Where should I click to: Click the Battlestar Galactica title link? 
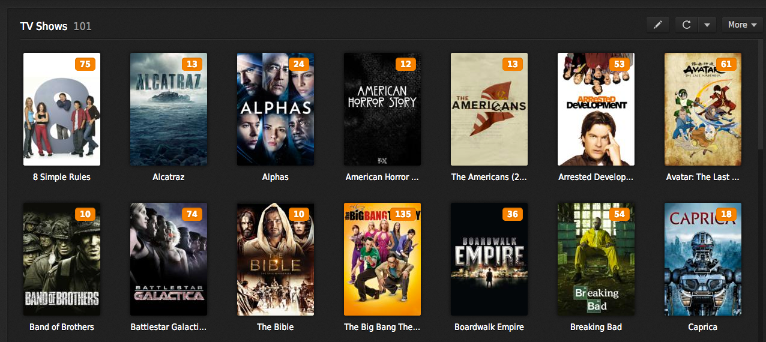[169, 327]
